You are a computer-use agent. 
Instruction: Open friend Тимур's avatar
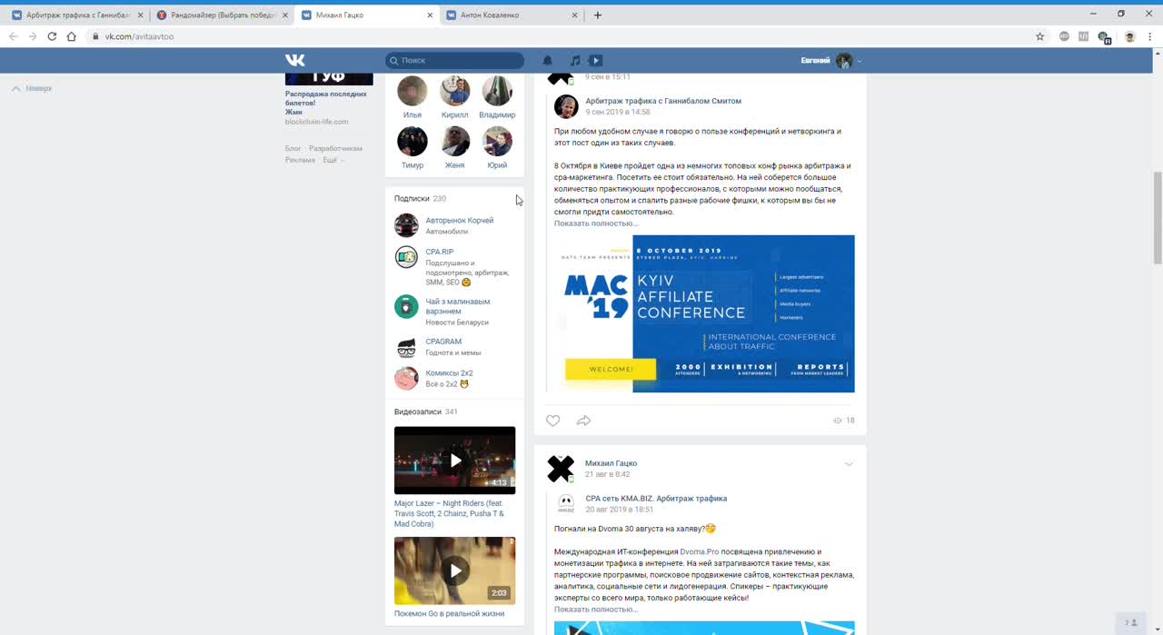click(413, 141)
